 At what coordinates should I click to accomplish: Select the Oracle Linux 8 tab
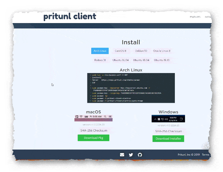(162, 51)
